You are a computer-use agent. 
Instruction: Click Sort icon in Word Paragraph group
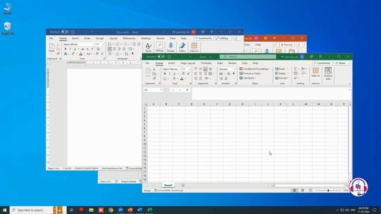tap(126, 53)
